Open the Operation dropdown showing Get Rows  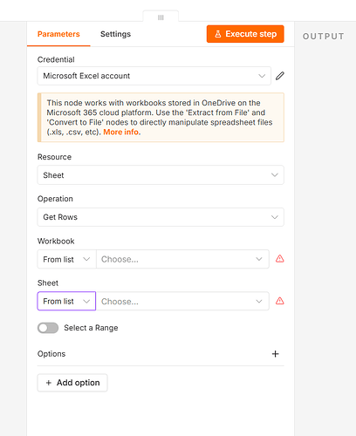(x=161, y=217)
